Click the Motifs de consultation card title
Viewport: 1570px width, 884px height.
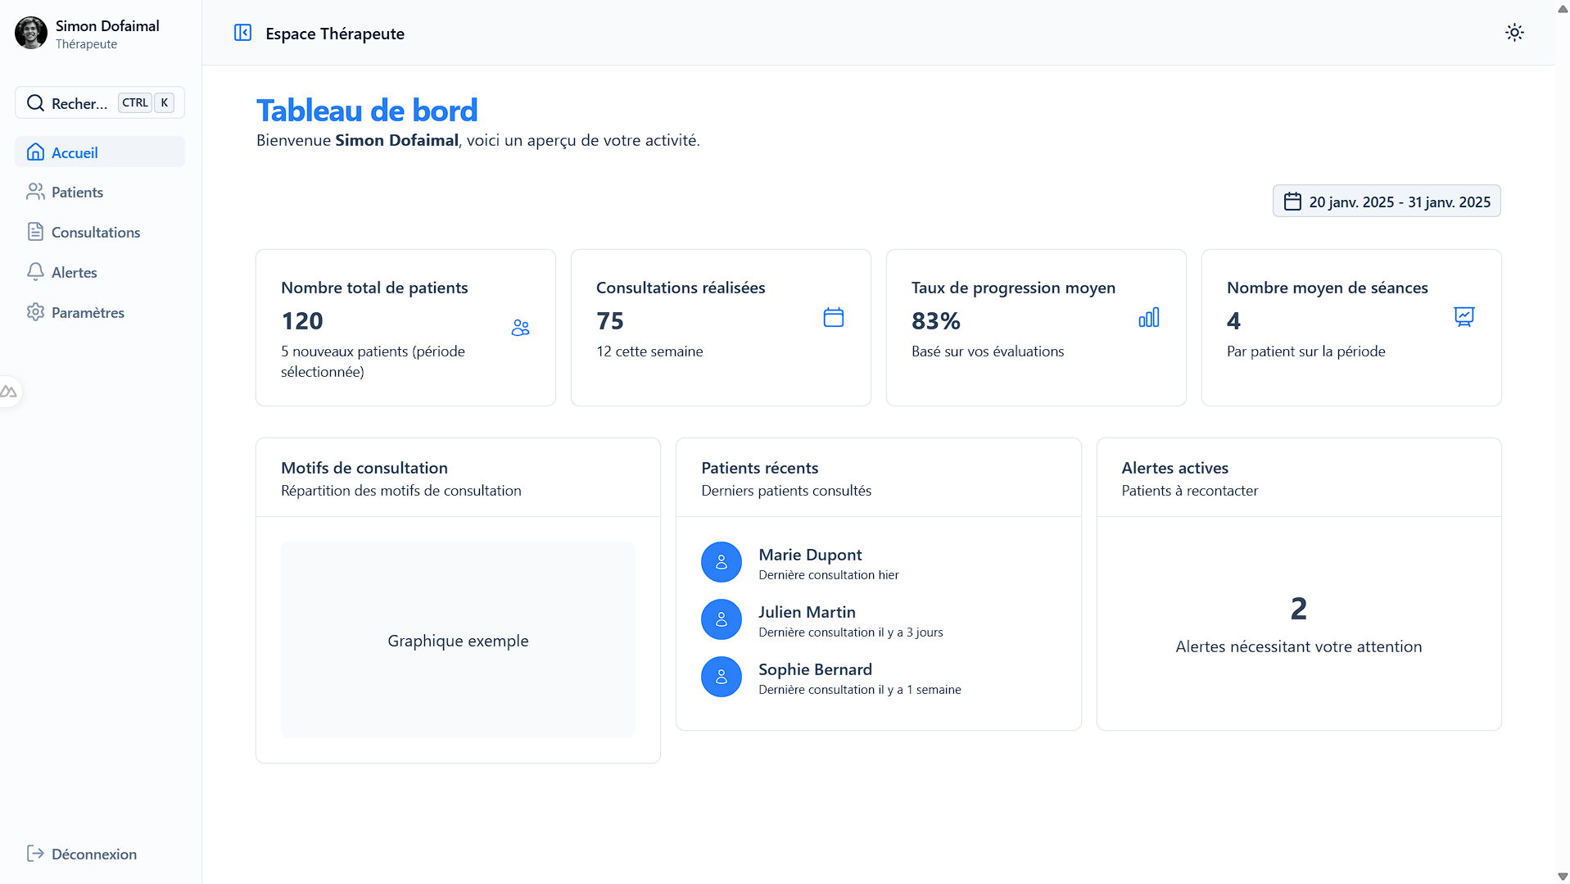[364, 468]
